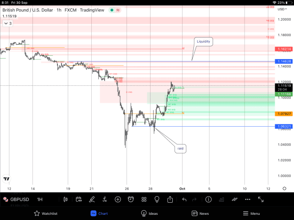Open the Menu tab
294x220 pixels.
click(251, 213)
